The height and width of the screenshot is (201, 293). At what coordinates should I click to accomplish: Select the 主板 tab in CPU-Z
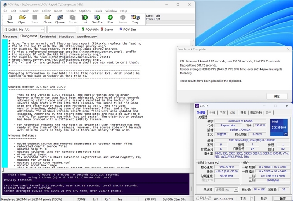tap(212, 113)
